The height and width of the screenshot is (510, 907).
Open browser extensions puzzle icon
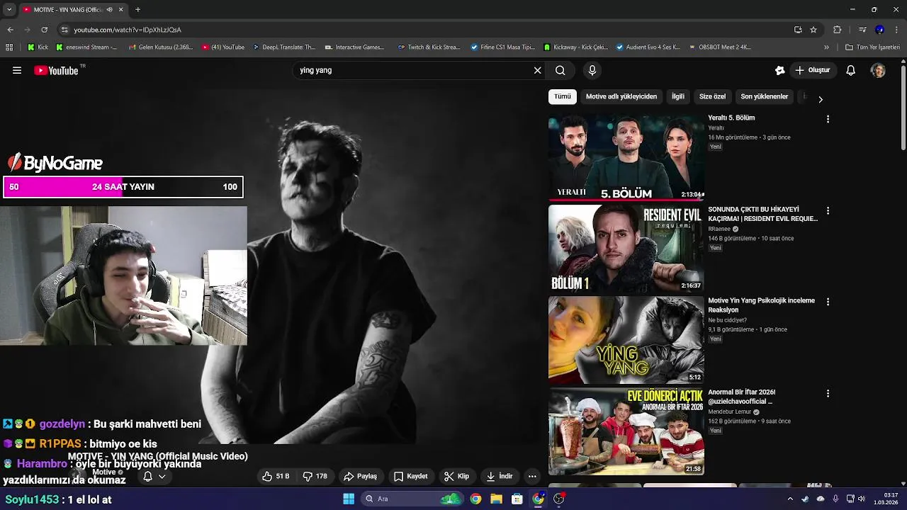837,30
